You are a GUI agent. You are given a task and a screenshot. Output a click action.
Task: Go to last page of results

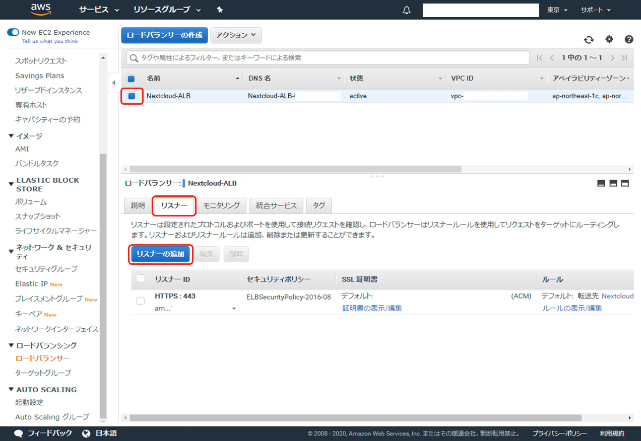click(x=624, y=58)
